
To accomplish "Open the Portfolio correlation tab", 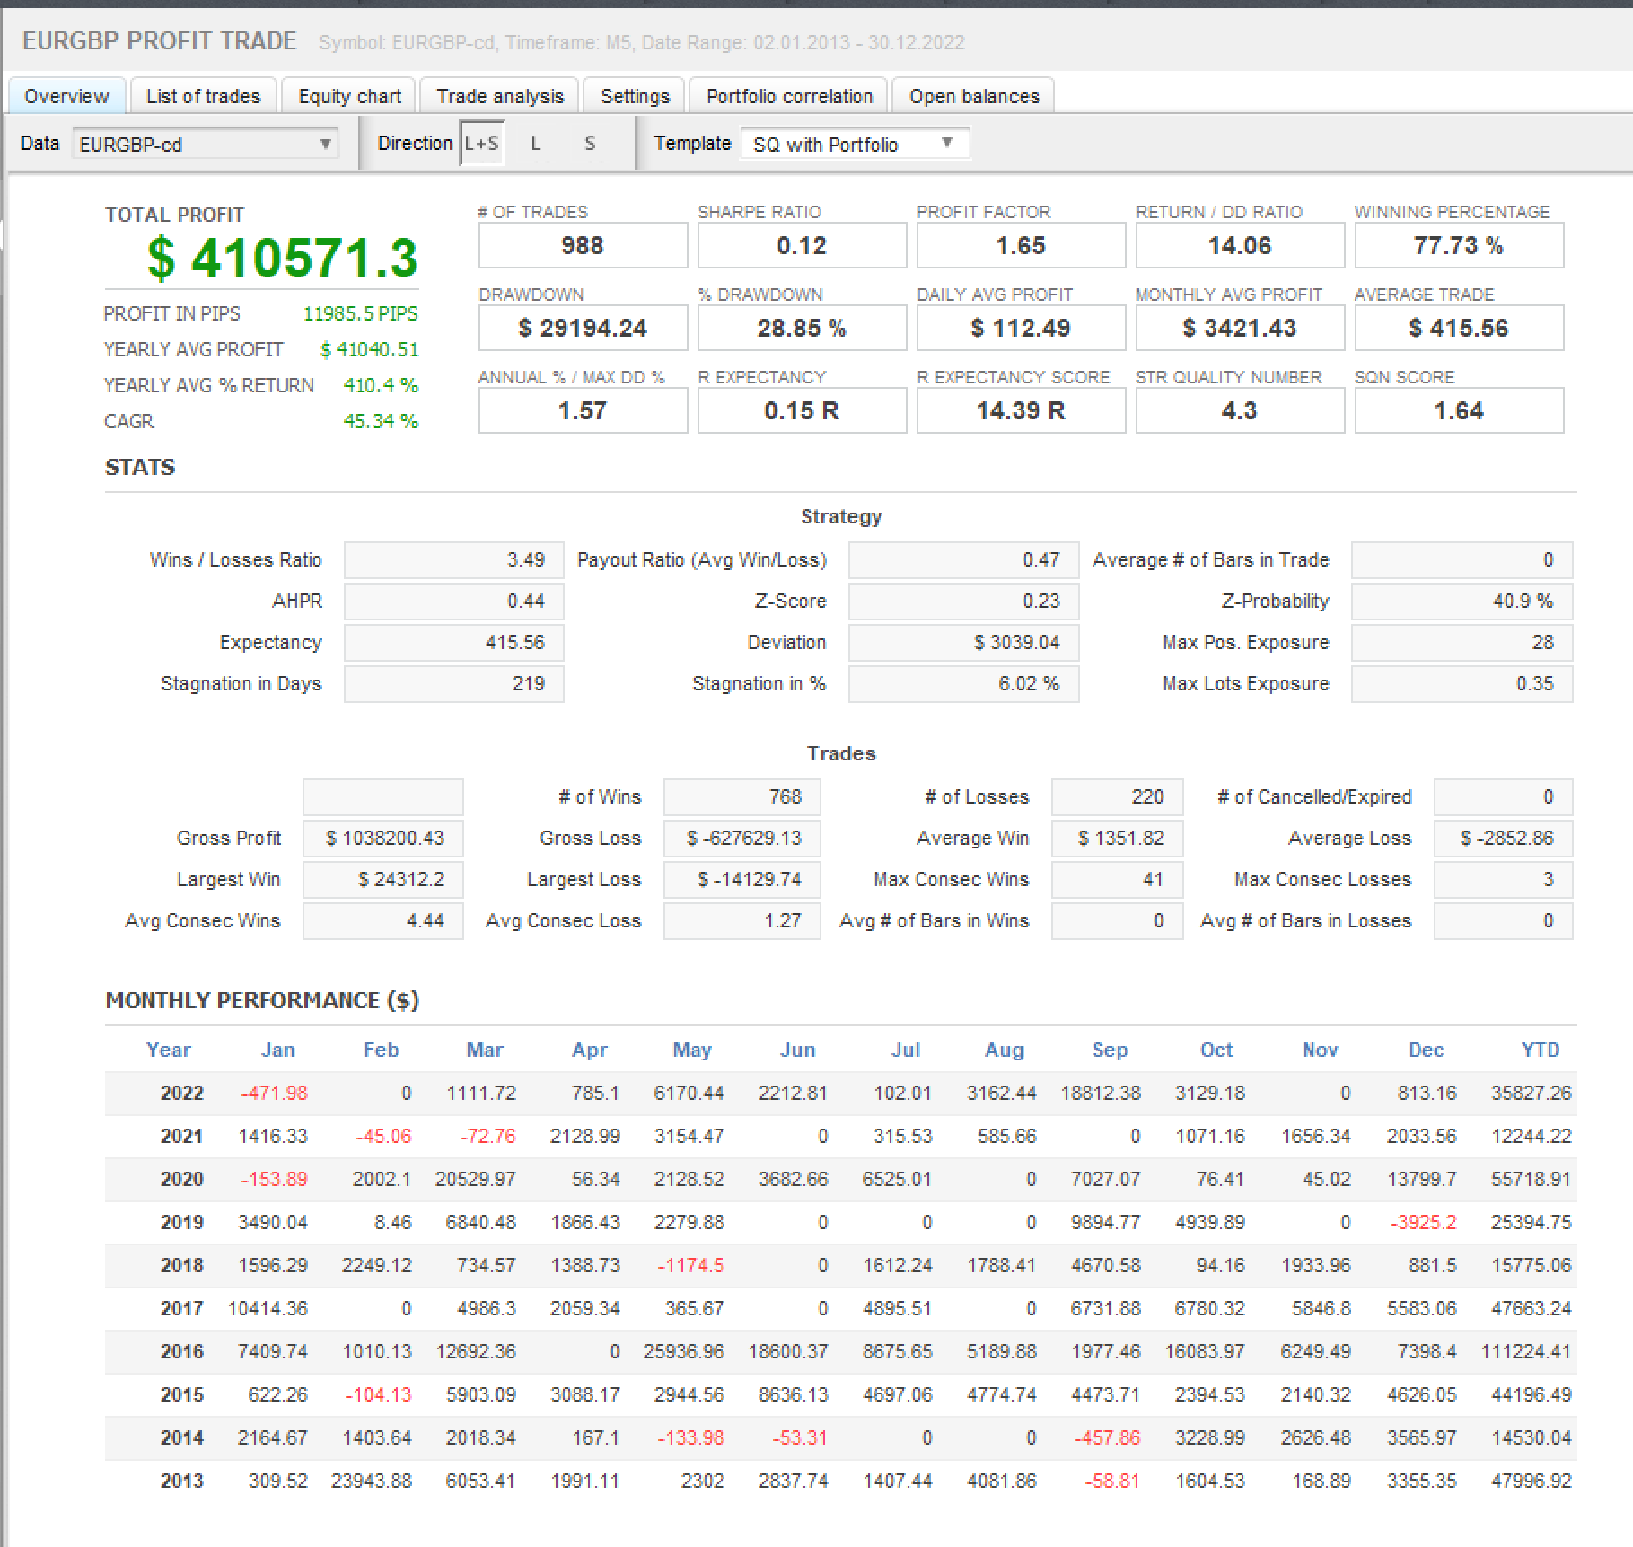I will pos(789,96).
